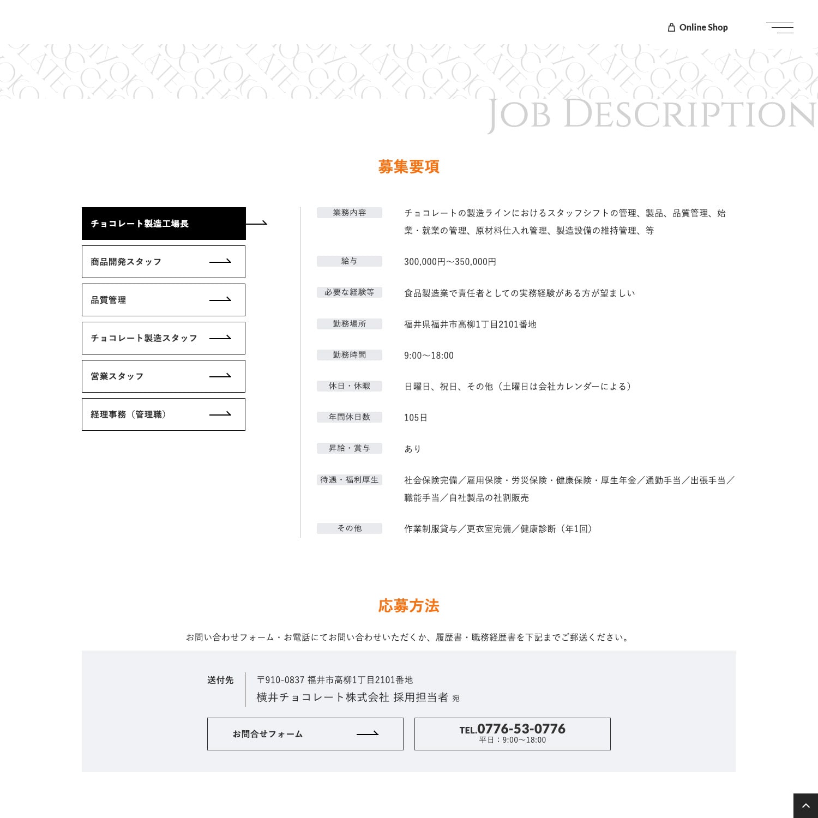Click the 待遇・福利厚生 label
Screen dimensions: 818x818
click(x=350, y=480)
